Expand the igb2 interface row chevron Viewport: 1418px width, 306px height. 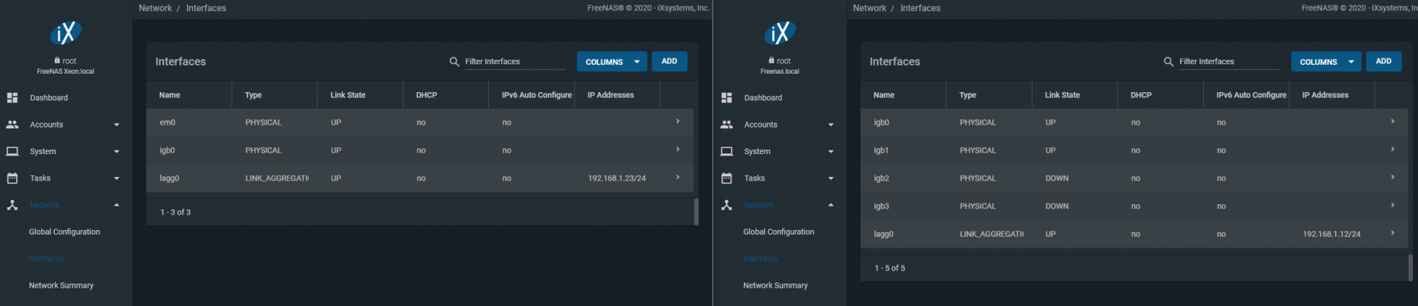(x=1392, y=178)
